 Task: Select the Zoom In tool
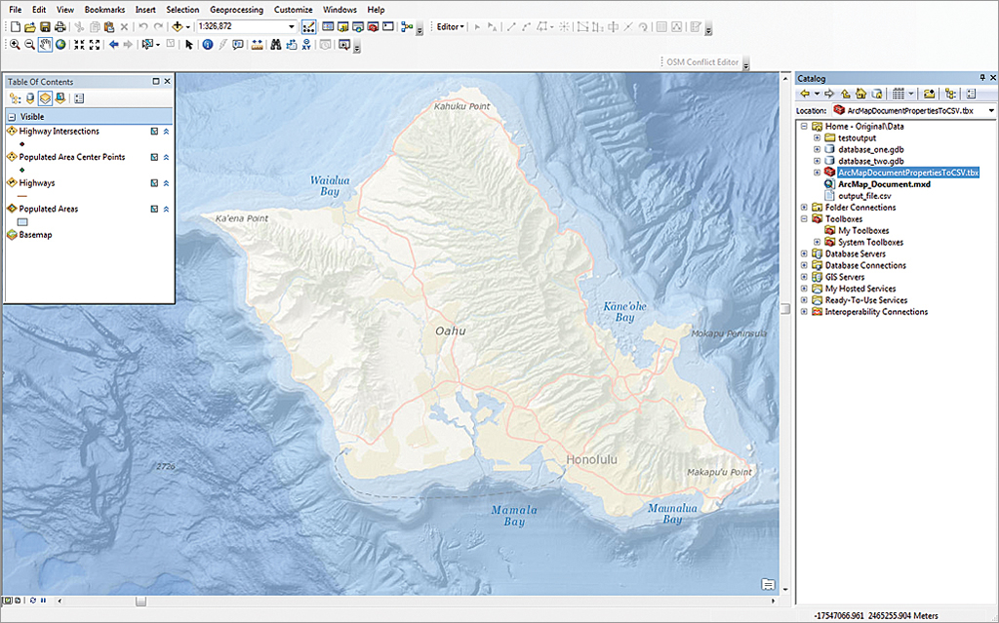point(15,45)
